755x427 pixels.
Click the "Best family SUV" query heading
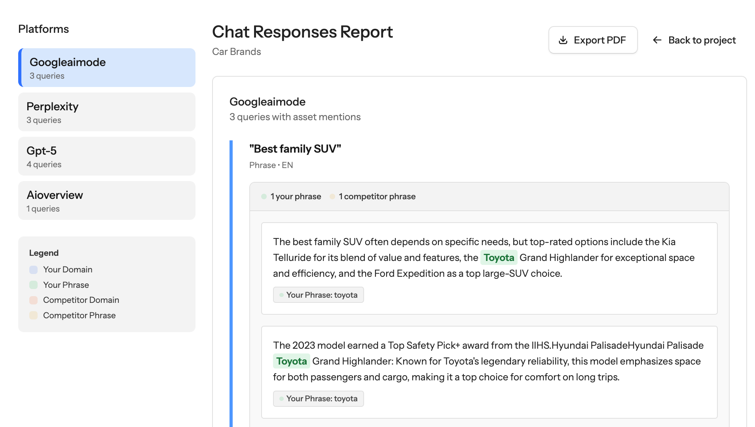[295, 149]
